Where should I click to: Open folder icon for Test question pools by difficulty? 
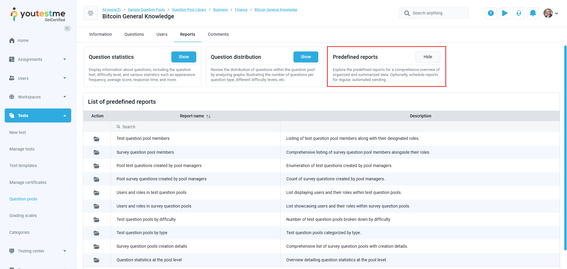[x=97, y=220]
